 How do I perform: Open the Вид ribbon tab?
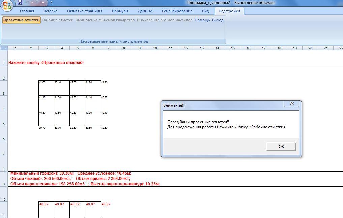(x=205, y=11)
